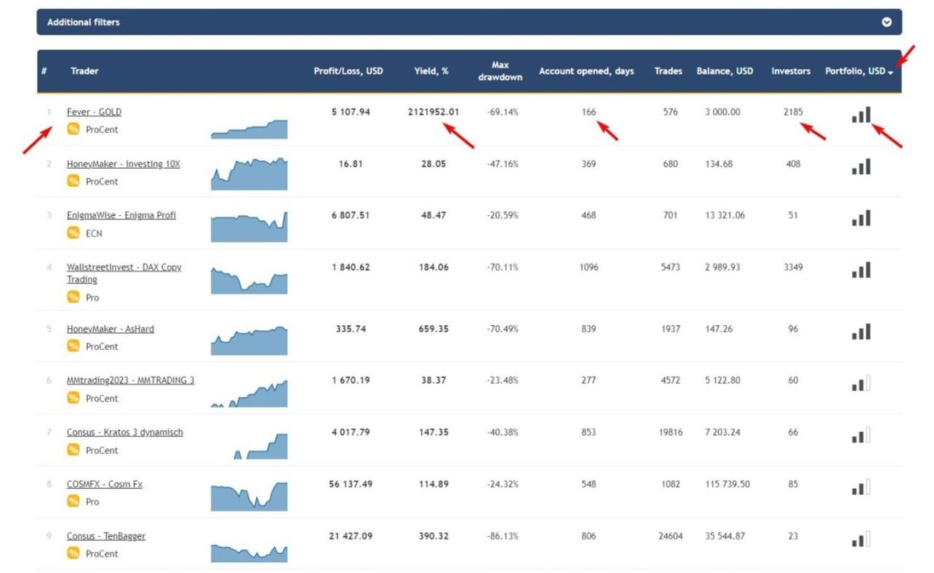Select the drawdown value -86.13%
The width and height of the screenshot is (934, 573).
[503, 536]
